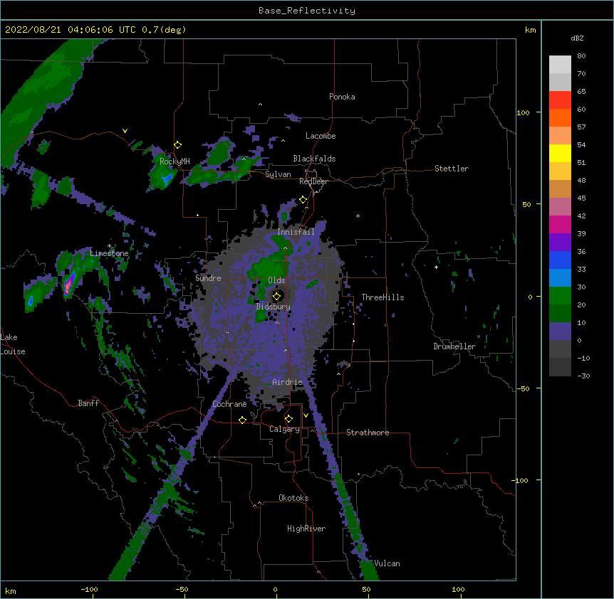Click the dBZ legend heading
614x599 pixels.
coord(577,38)
